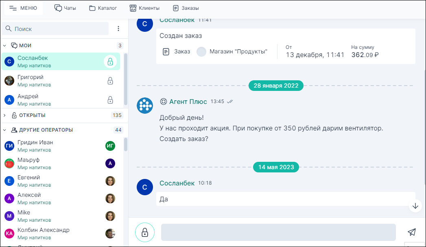Toggle the lock on the Сосланбек chat
Screen dimensions: 426x247
110,62
